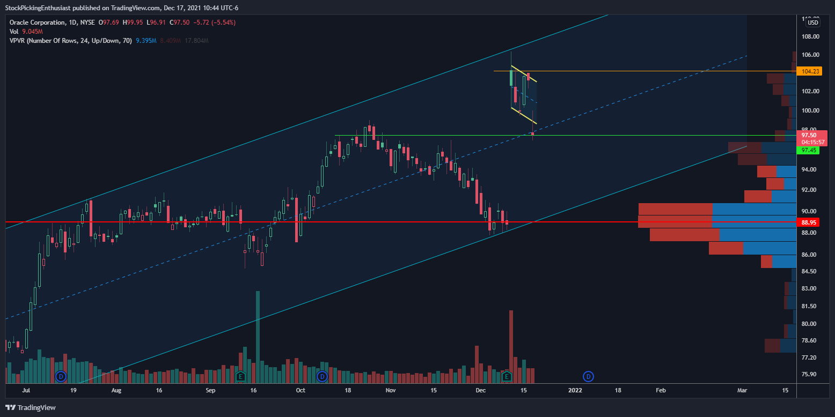
Task: Click the Vol 9.045M indicator legend
Action: tap(27, 32)
